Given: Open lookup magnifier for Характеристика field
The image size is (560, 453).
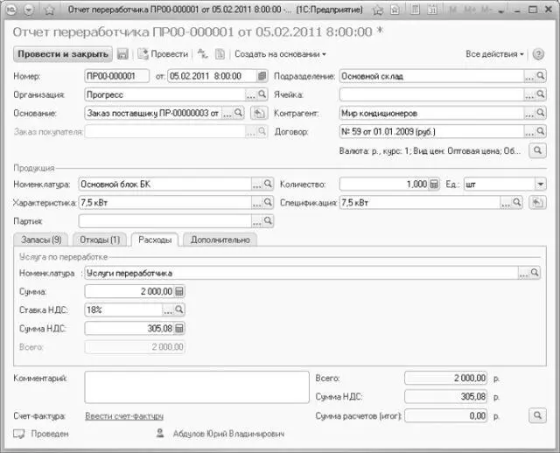Looking at the screenshot, I should [268, 202].
